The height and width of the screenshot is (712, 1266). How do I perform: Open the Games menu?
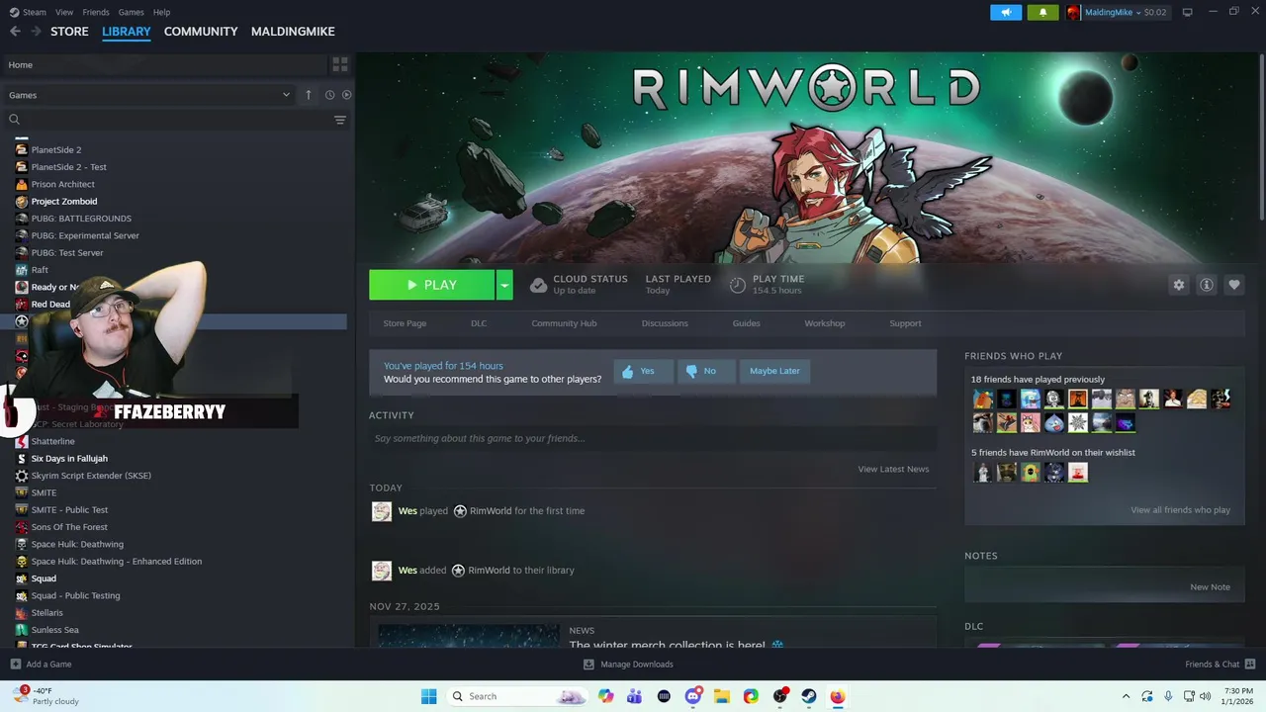[x=131, y=12]
